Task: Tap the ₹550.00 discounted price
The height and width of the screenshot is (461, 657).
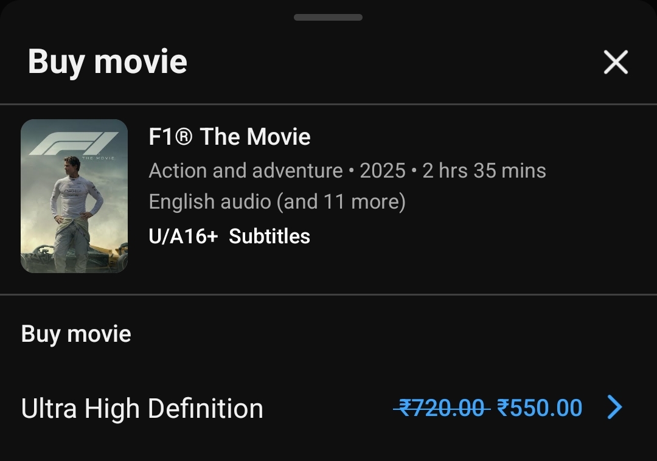Action: (x=540, y=408)
